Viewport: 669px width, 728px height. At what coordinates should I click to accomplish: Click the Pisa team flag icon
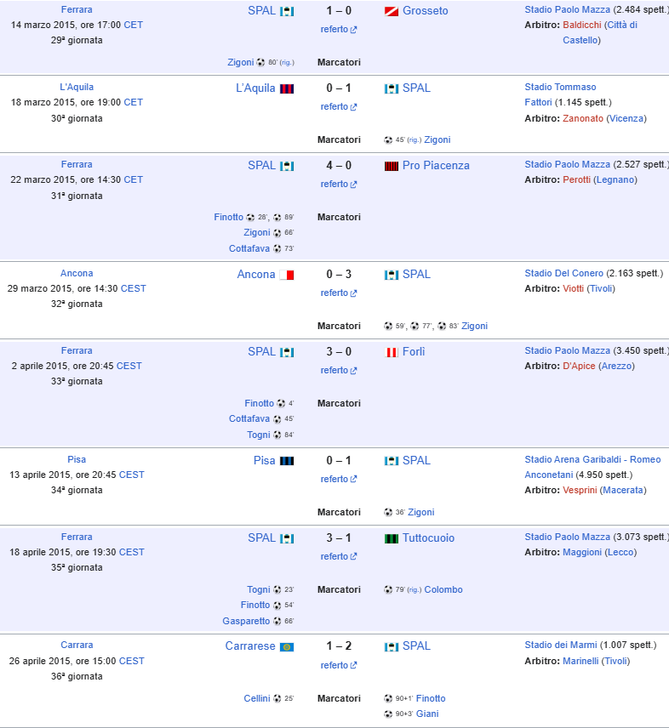point(287,461)
